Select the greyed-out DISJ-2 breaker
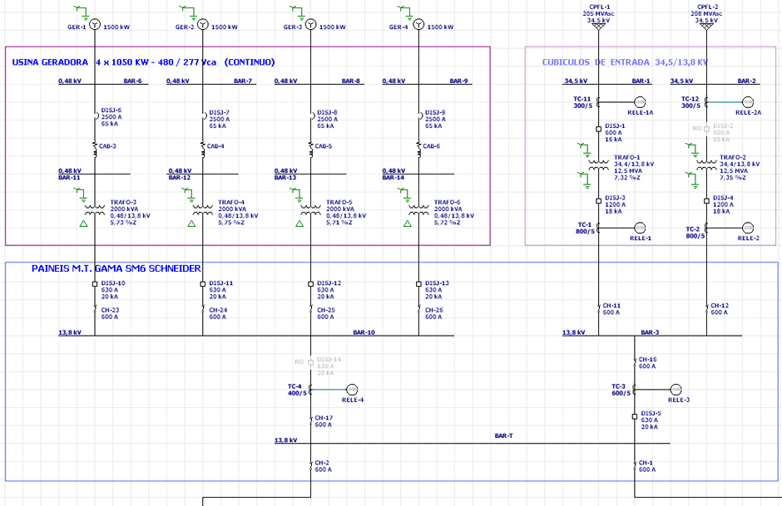 706,129
